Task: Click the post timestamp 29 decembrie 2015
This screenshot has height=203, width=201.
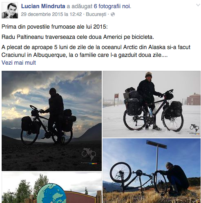Action: (51, 14)
